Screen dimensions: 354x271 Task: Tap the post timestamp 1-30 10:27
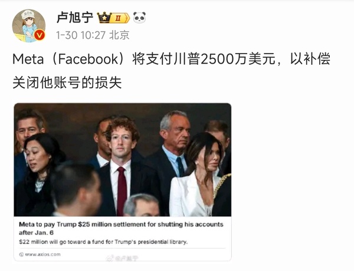[81, 35]
